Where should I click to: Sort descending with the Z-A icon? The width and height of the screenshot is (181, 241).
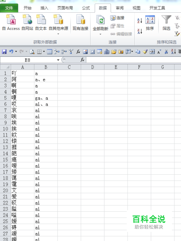(x=140, y=31)
